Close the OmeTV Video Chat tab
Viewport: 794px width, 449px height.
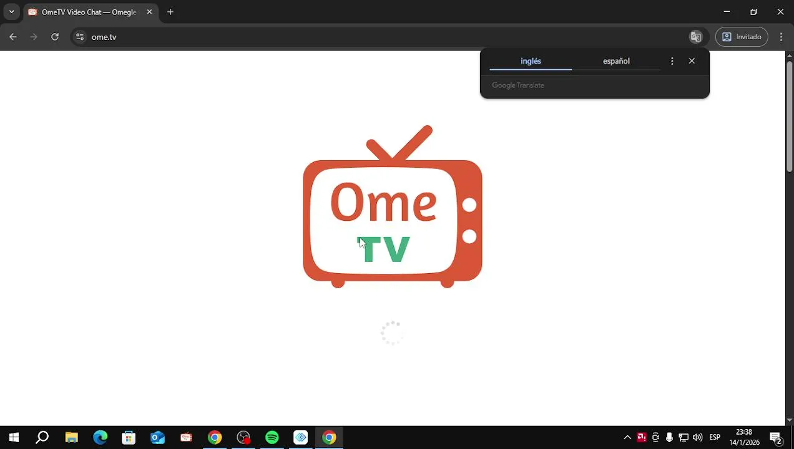149,12
